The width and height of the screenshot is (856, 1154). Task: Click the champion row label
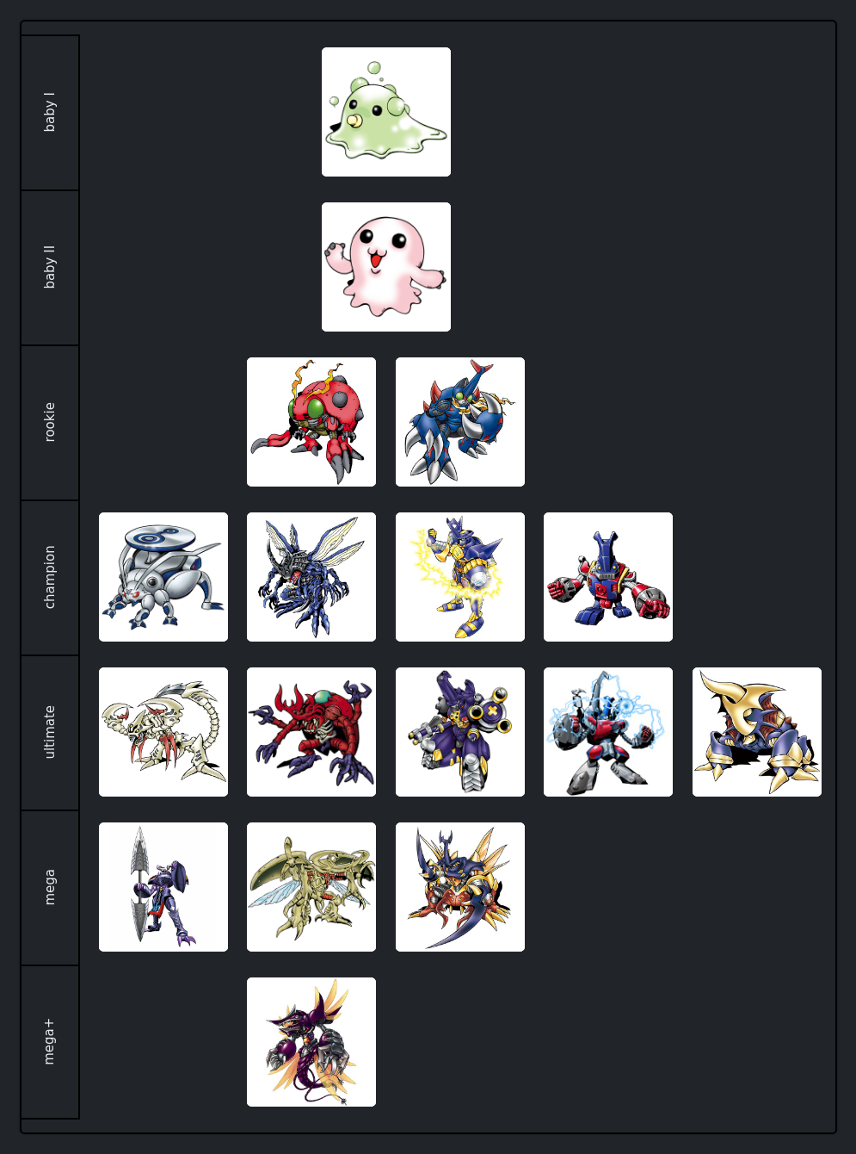[50, 577]
